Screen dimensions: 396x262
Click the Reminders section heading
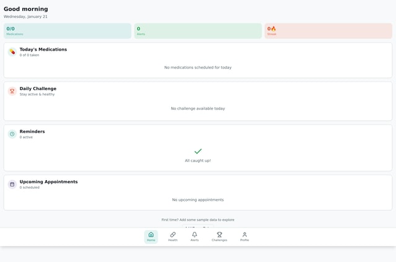[32, 131]
